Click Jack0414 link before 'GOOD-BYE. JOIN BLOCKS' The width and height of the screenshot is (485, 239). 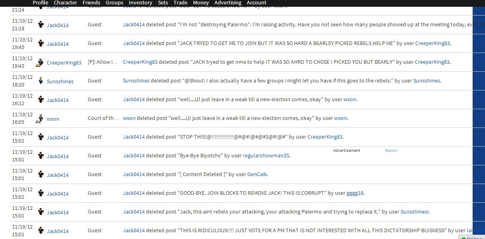(x=134, y=193)
